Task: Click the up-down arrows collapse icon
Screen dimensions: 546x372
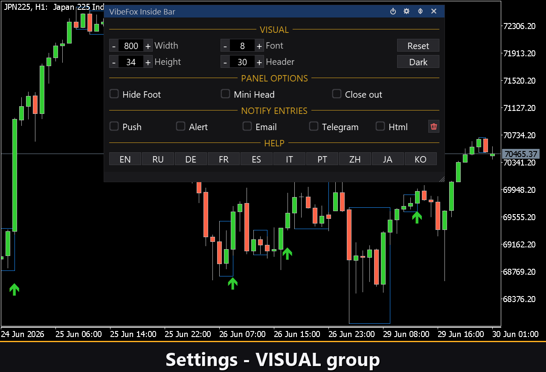Action: (x=420, y=12)
